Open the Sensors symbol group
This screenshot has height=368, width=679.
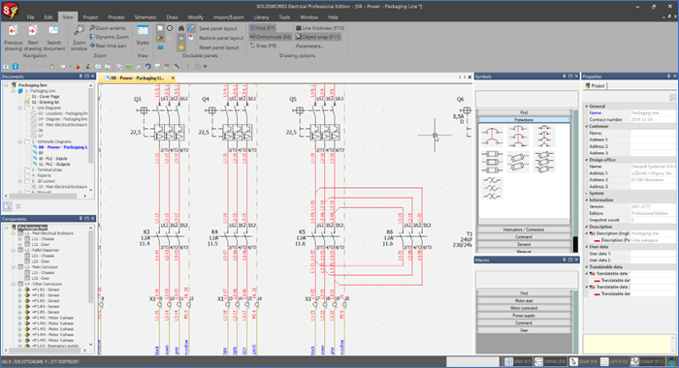(x=524, y=244)
